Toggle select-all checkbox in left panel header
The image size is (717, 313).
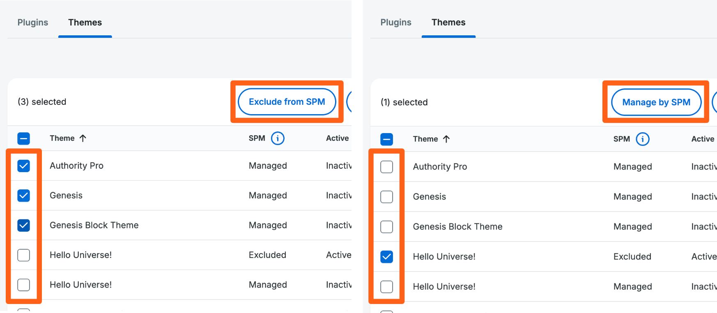pyautogui.click(x=24, y=138)
